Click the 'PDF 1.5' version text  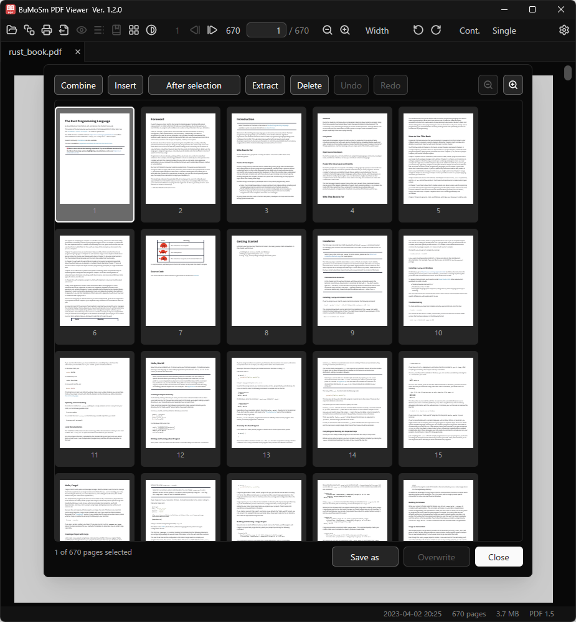point(542,614)
